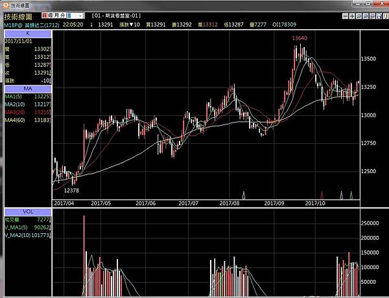Click the plus zoom-in toolbar icon
Screen dimensions: 389x298
click(x=352, y=16)
